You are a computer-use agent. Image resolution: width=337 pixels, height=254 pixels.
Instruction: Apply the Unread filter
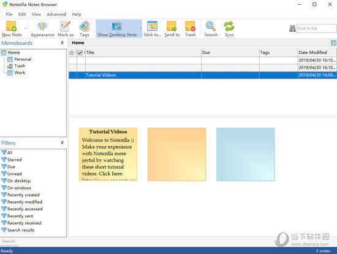(15, 174)
